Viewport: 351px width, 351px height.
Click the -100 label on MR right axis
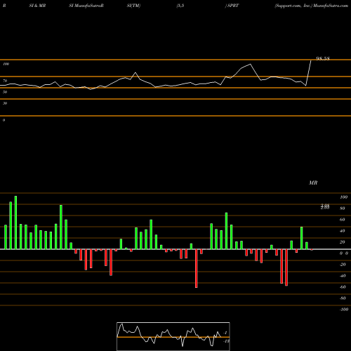coord(344,310)
